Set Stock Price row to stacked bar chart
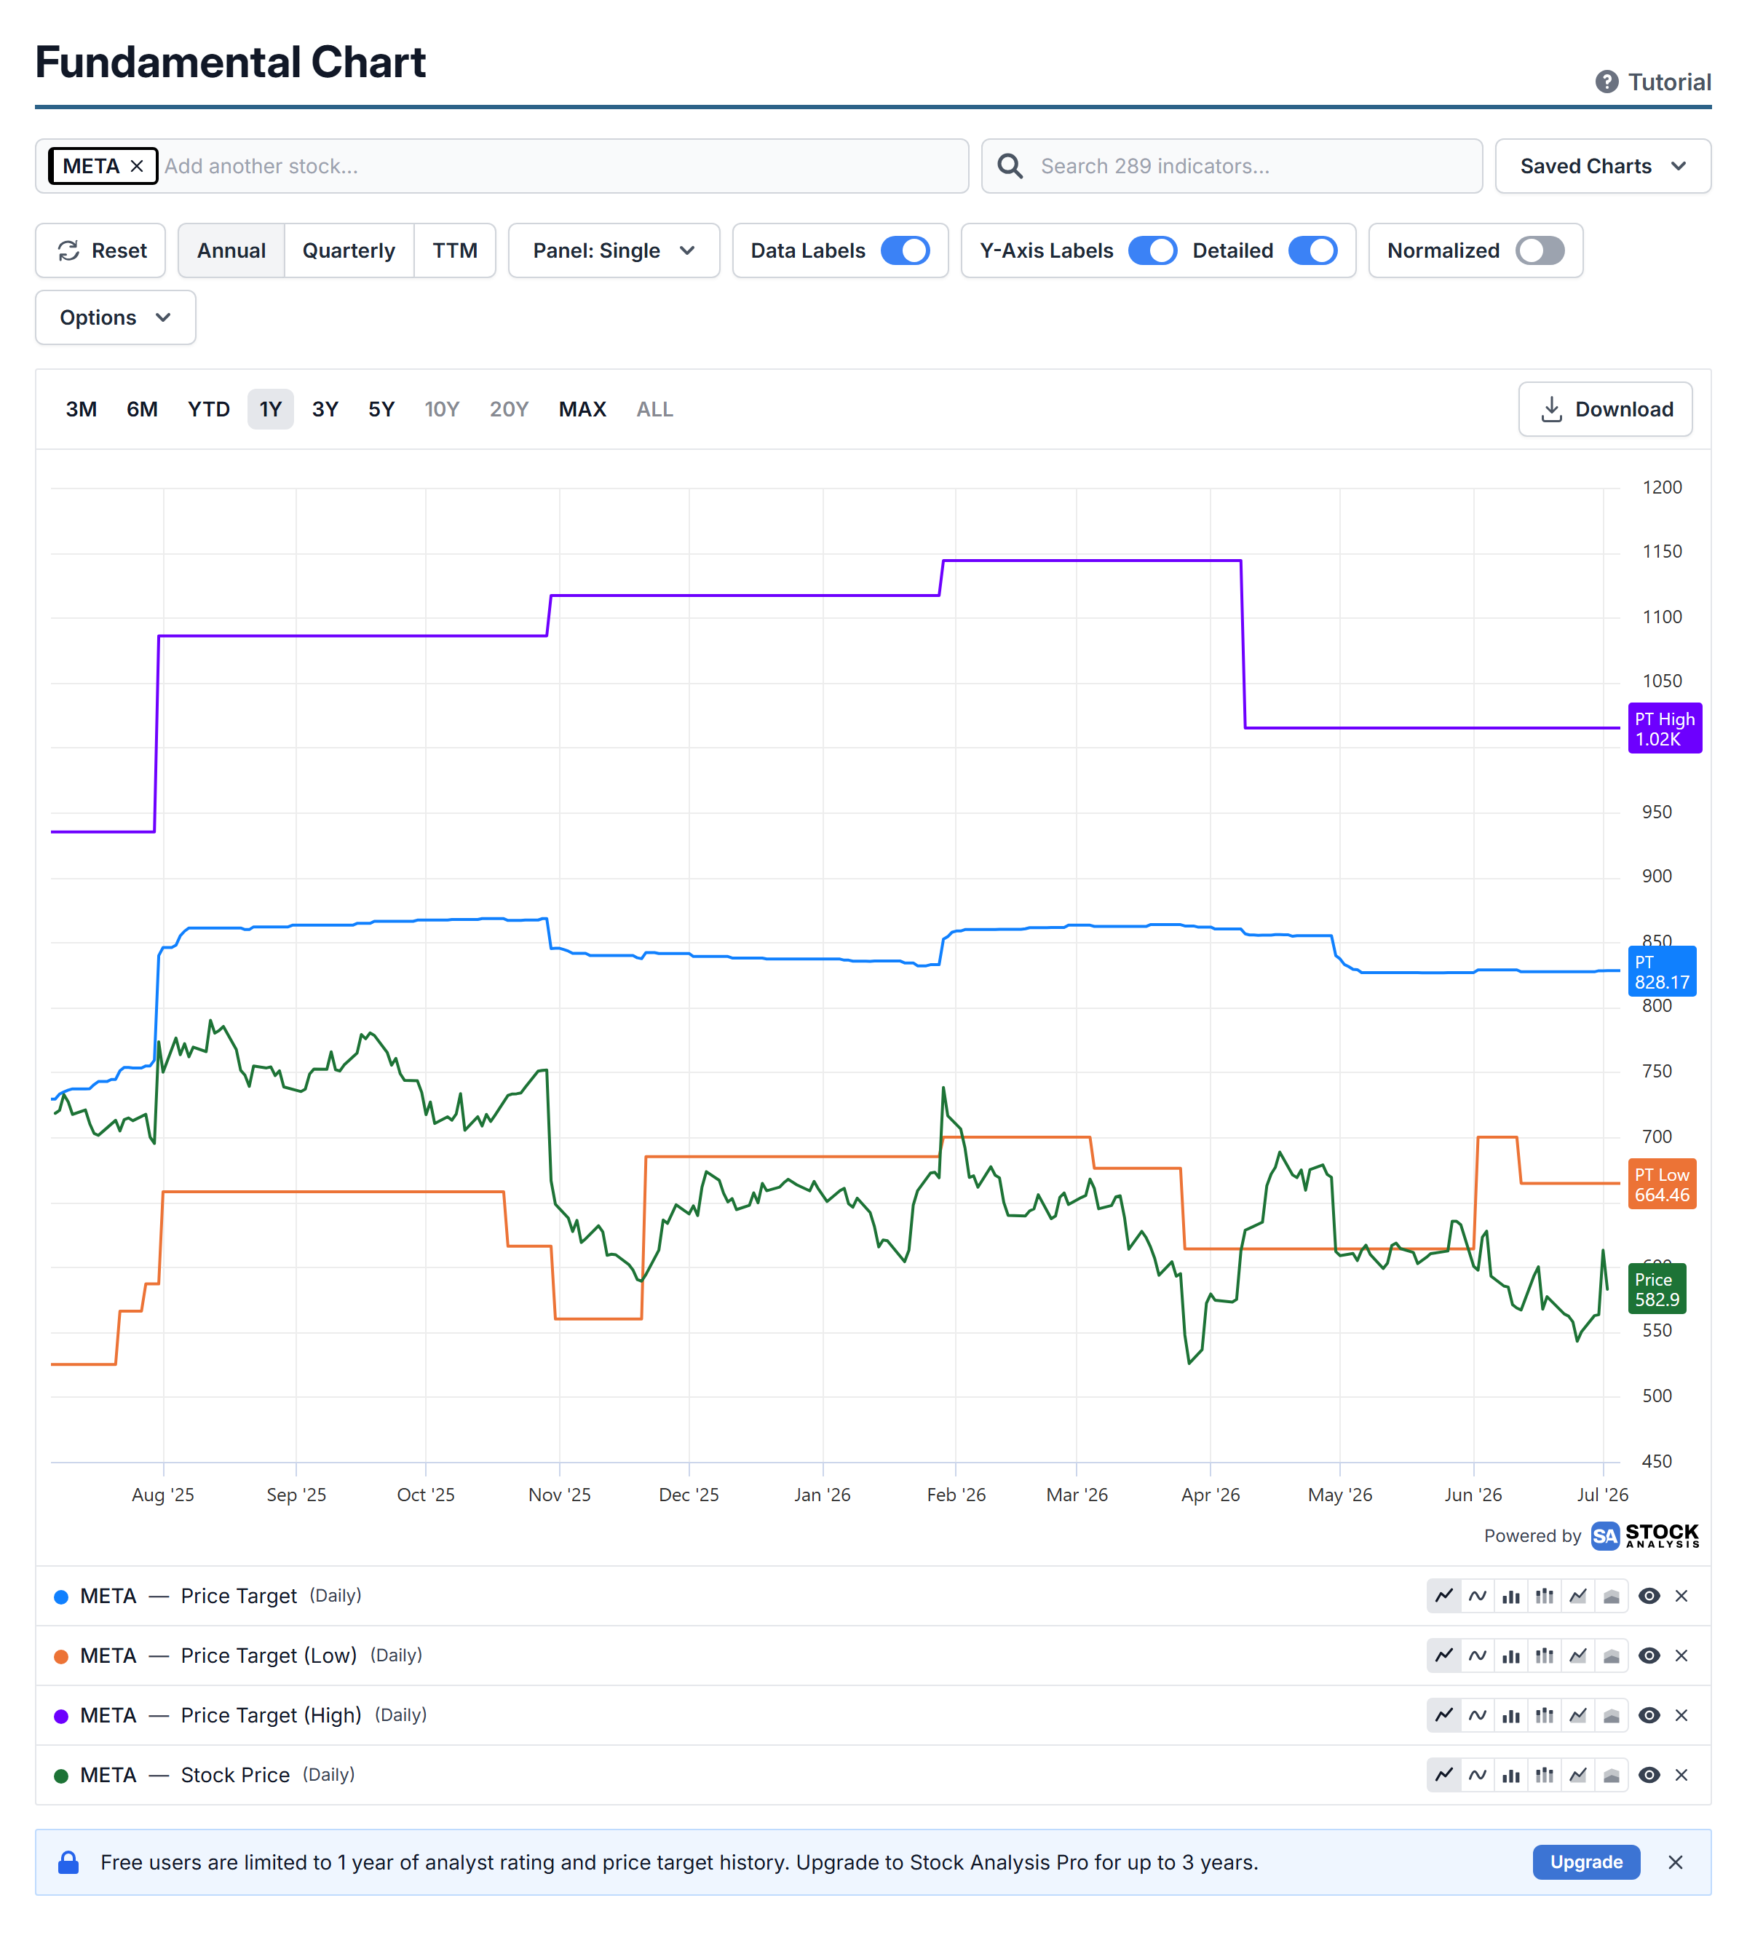 pos(1545,1774)
